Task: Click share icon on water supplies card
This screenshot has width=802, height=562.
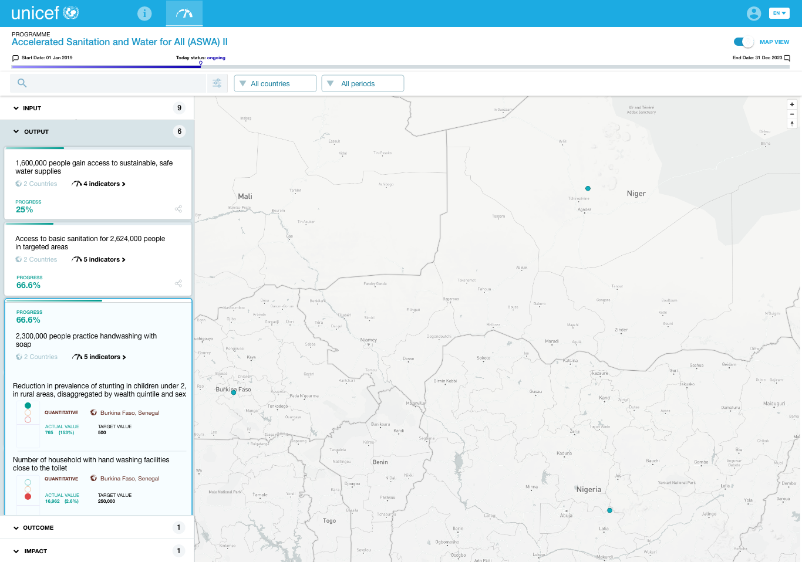Action: click(x=178, y=209)
